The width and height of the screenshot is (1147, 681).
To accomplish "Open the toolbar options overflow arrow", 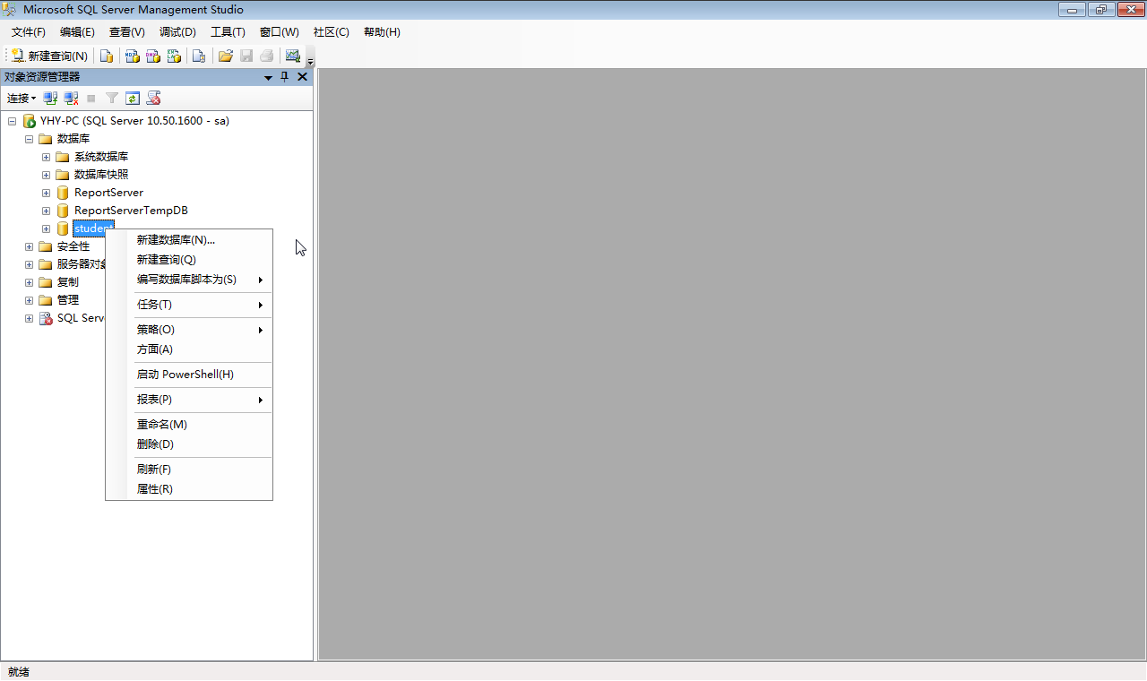I will (310, 59).
